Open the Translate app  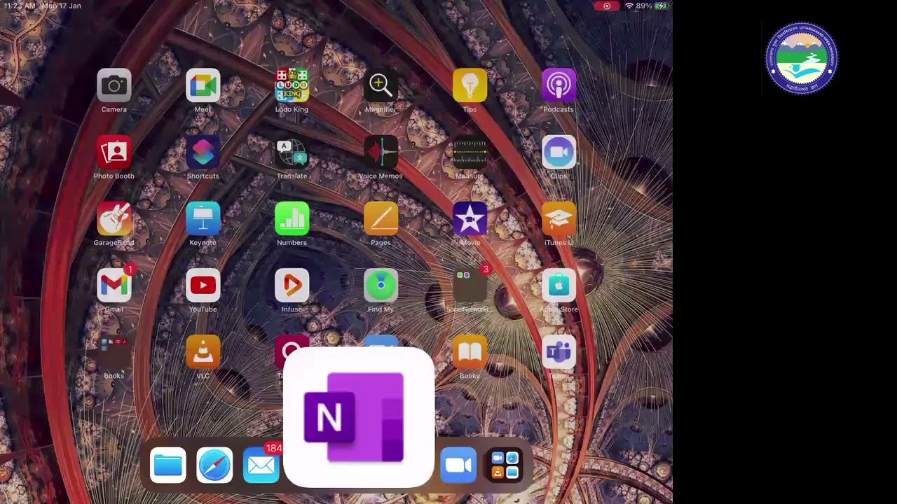click(292, 152)
